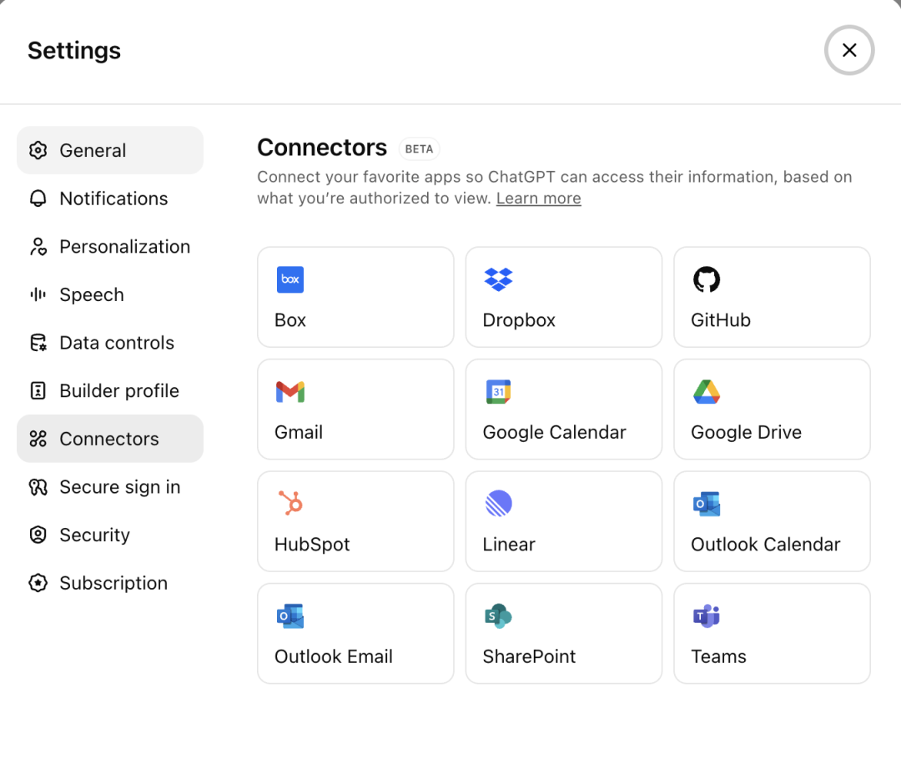Select the GitHub octocat icon
Screen dimensions: 901x769
pyautogui.click(x=707, y=279)
